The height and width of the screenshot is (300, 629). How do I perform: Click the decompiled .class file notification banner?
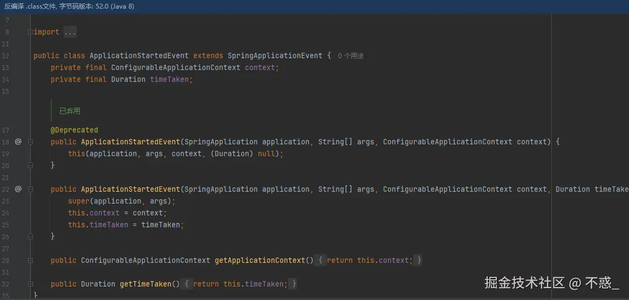314,7
